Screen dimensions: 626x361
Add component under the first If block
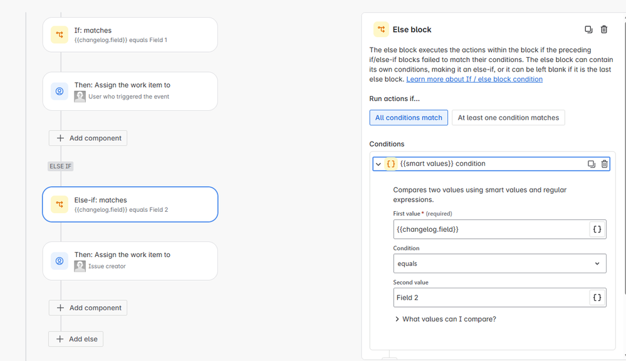tap(88, 138)
